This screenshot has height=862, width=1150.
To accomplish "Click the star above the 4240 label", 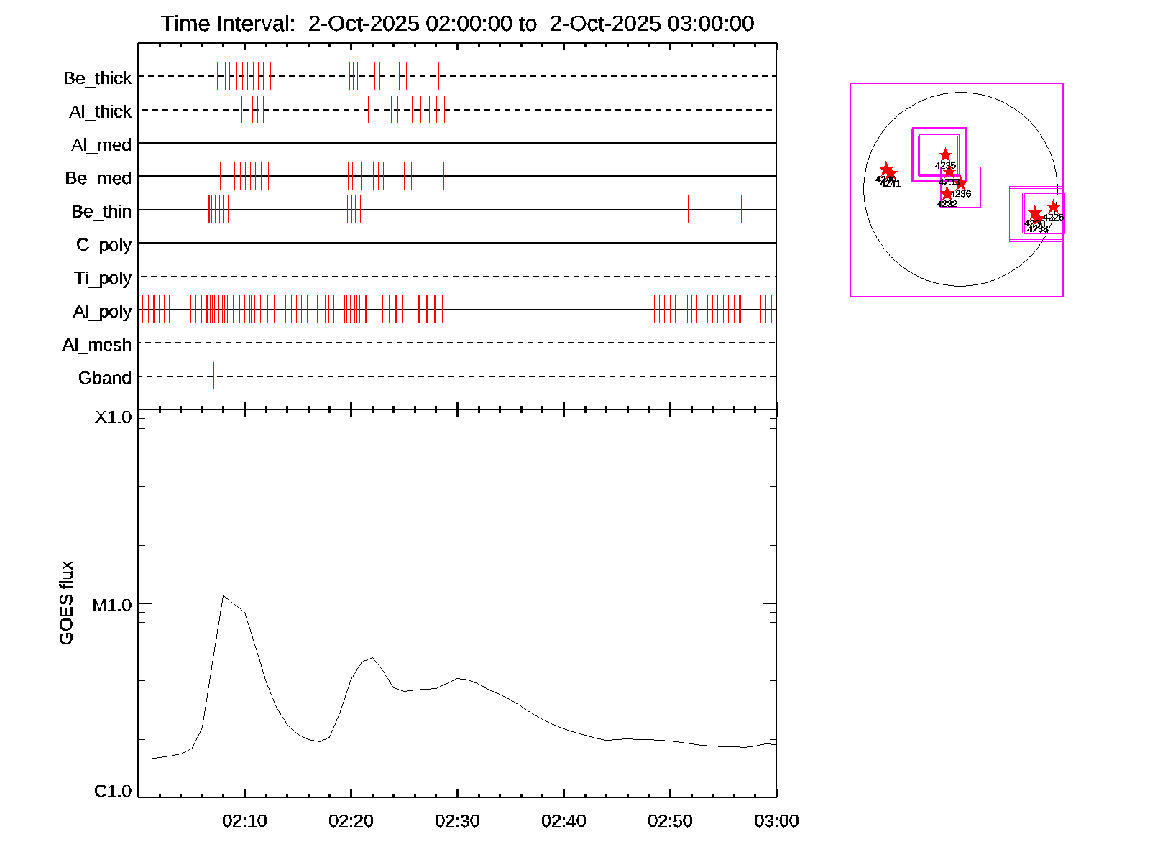I will 885,169.
